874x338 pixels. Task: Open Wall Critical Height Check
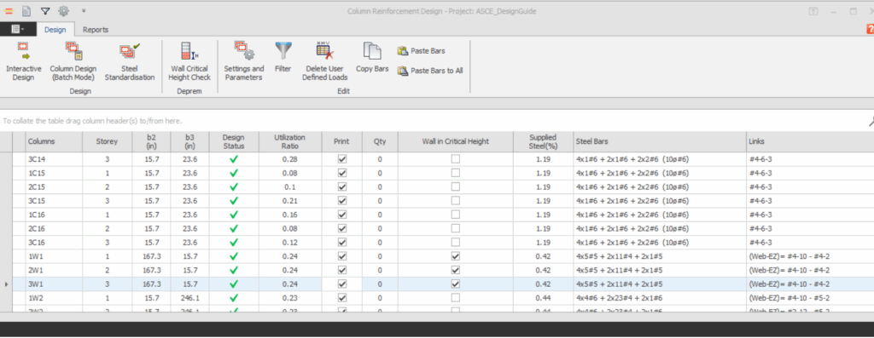click(189, 61)
